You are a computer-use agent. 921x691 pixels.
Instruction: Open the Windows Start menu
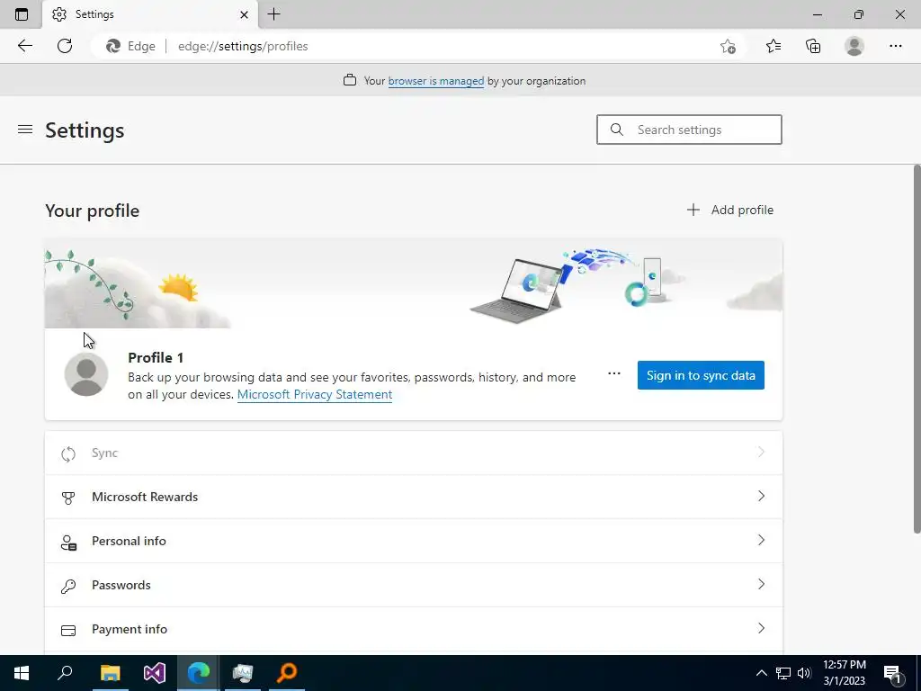tap(22, 673)
